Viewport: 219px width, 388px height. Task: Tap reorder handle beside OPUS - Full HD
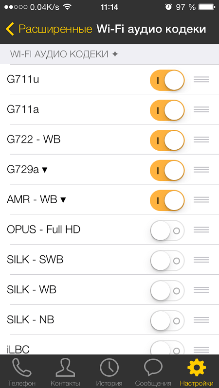point(201,229)
